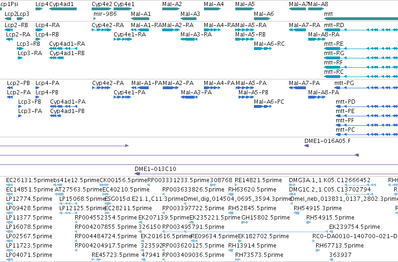Open the Cyp4e2 gene feature
398x262 pixels.
pyautogui.click(x=101, y=9)
